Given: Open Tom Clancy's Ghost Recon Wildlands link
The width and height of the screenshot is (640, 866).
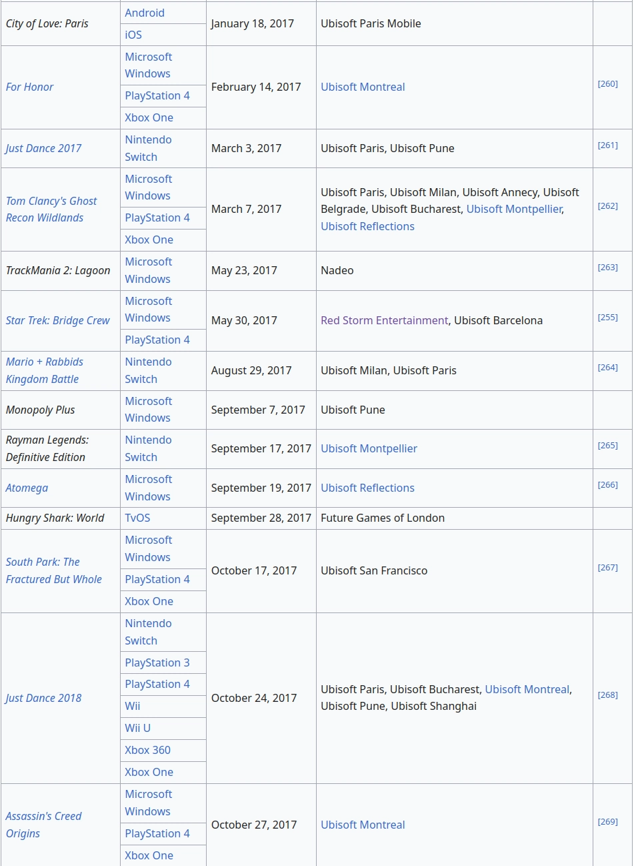Looking at the screenshot, I should pos(51,209).
